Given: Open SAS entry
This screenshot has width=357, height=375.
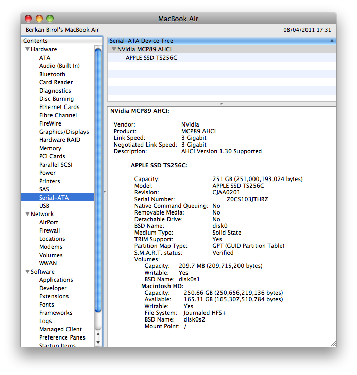Looking at the screenshot, I should point(44,189).
